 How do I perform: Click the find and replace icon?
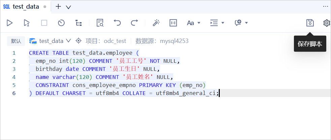[100, 23]
